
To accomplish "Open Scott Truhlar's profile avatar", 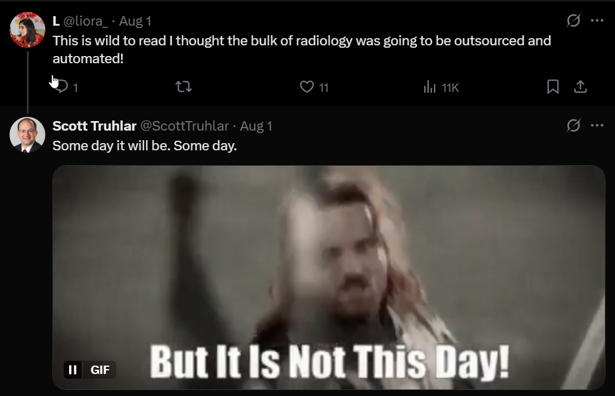I will (27, 135).
